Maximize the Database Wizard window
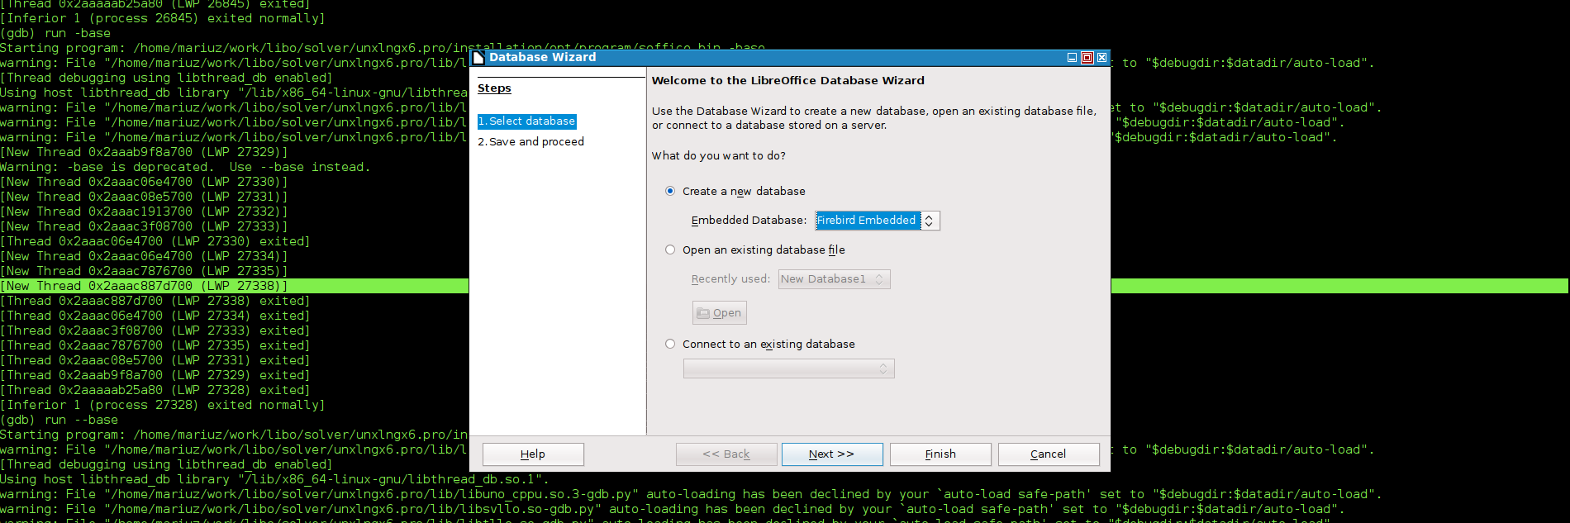The image size is (1570, 523). (1087, 57)
